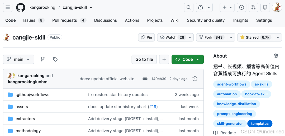Toggle the Starred button
This screenshot has height=136, width=285.
[x=255, y=37]
